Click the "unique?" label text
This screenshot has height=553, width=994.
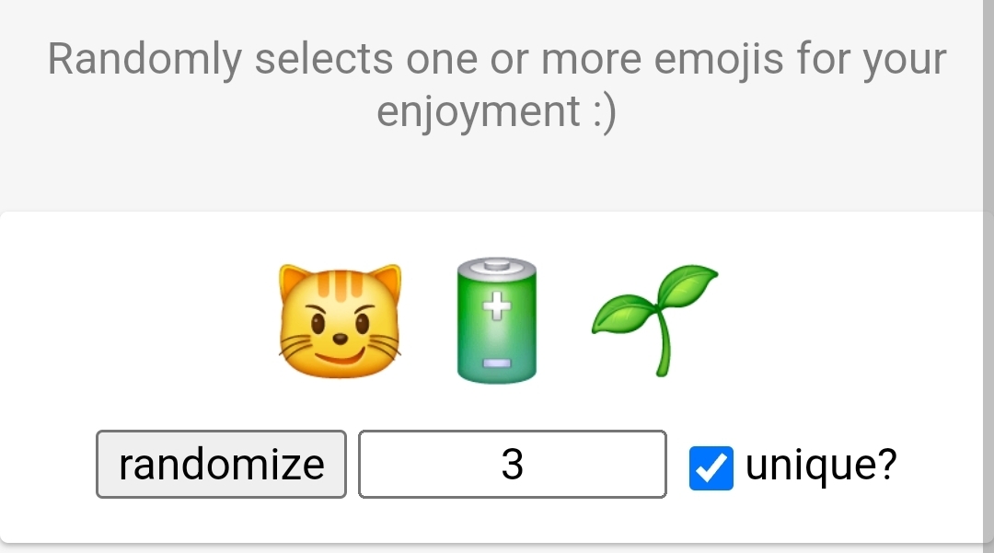point(821,466)
